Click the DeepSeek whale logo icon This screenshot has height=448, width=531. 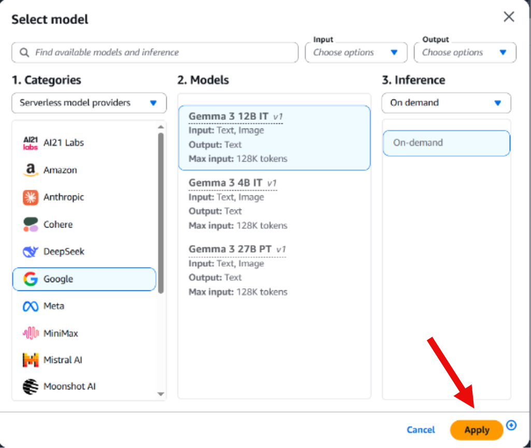tap(30, 251)
